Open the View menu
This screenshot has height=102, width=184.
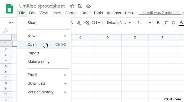pos(43,13)
